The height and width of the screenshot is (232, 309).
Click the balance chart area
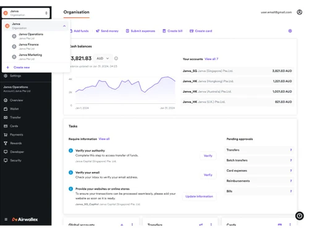click(x=125, y=91)
